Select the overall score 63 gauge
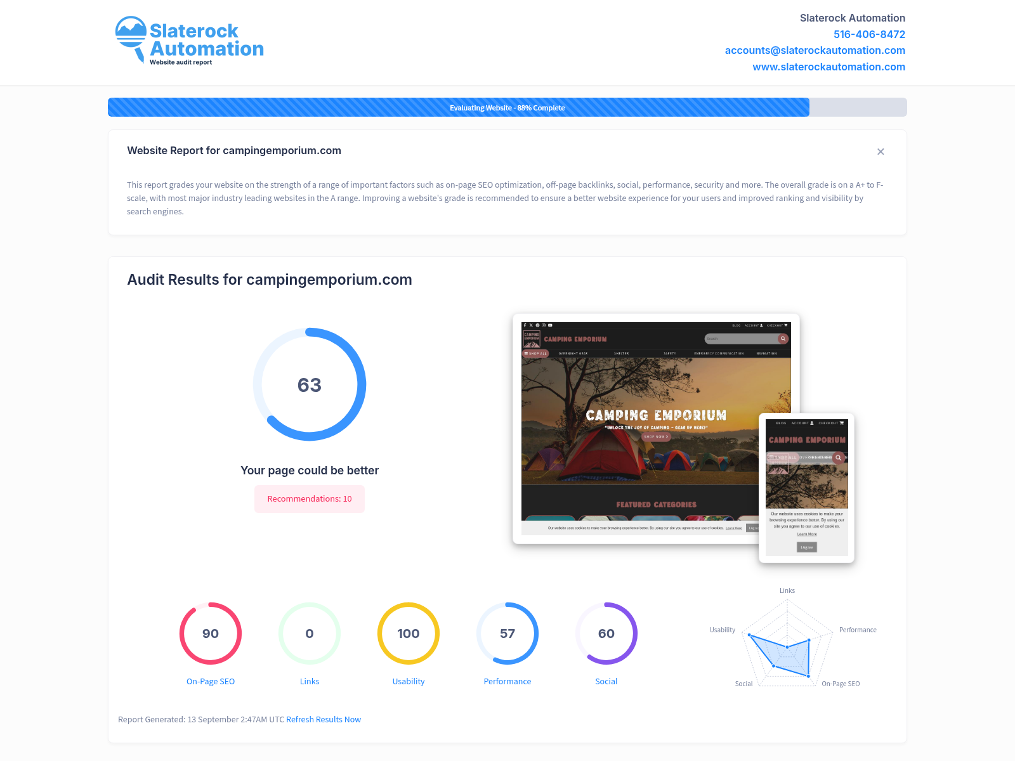The width and height of the screenshot is (1015, 761). tap(310, 384)
